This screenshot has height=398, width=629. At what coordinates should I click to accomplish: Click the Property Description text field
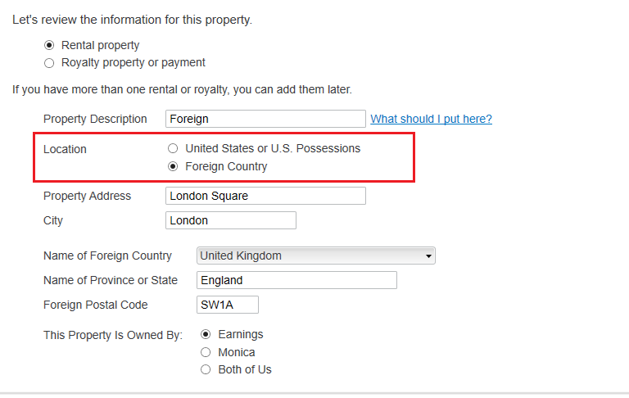pyautogui.click(x=265, y=119)
